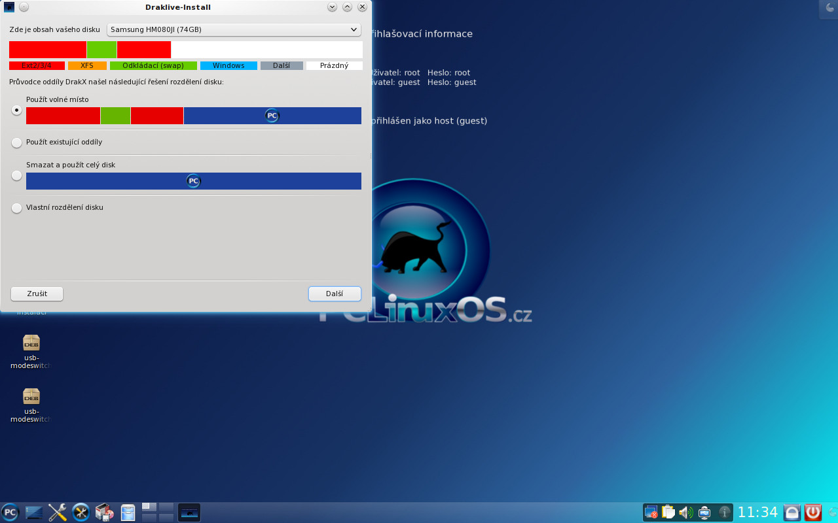Click the lock screen button in the panel
The height and width of the screenshot is (523, 838).
(x=792, y=513)
